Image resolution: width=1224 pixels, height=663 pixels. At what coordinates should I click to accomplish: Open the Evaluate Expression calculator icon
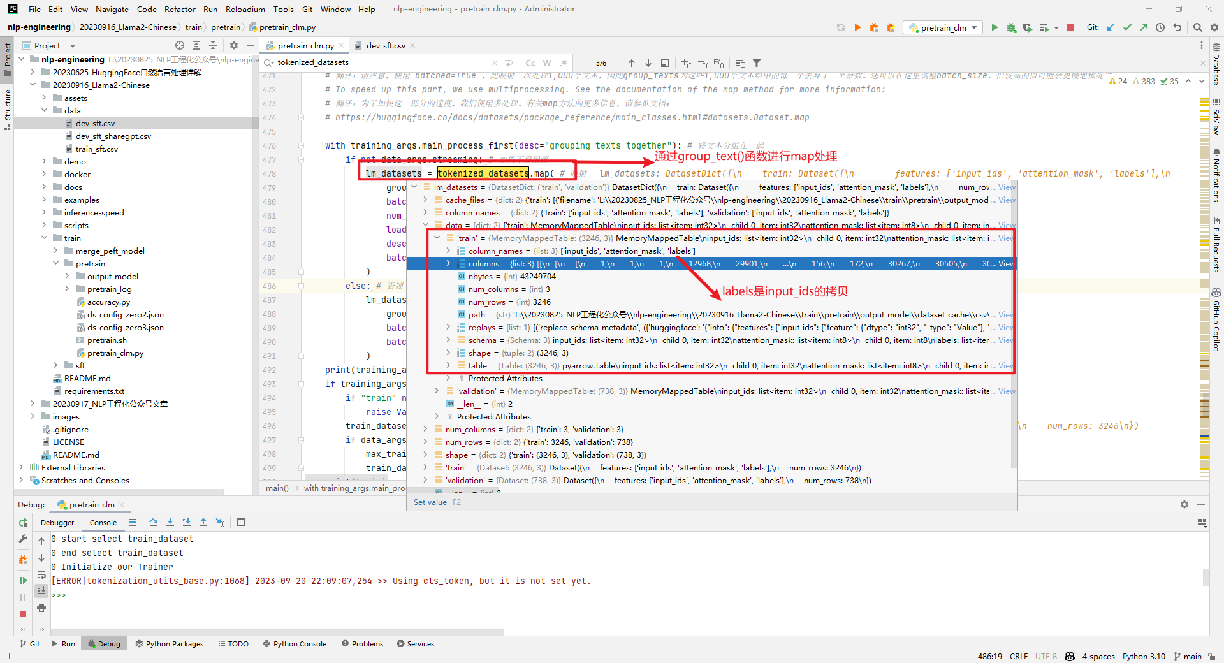coord(241,522)
